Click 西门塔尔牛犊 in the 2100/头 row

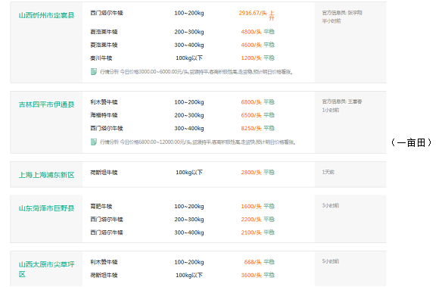(107, 232)
